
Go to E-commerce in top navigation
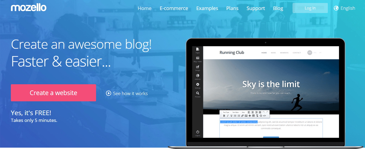(x=174, y=8)
